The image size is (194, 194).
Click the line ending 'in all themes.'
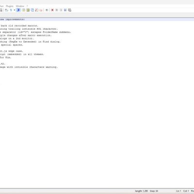(22, 54)
